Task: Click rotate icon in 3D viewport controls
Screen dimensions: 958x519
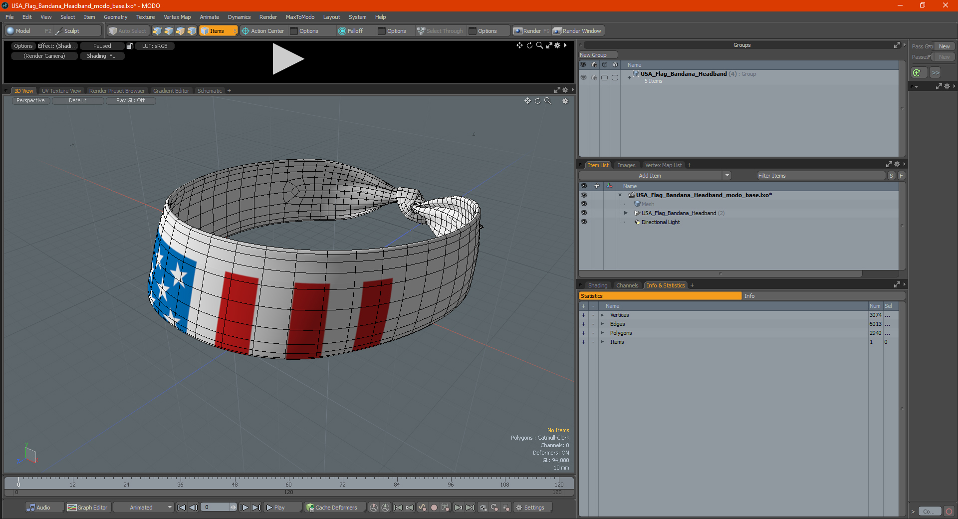Action: [537, 101]
